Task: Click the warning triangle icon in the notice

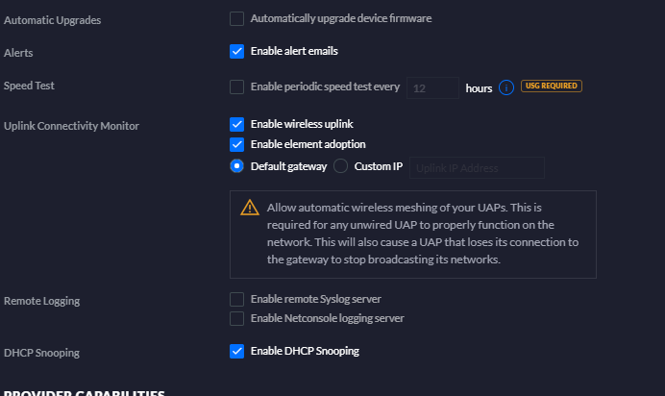Action: tap(250, 207)
